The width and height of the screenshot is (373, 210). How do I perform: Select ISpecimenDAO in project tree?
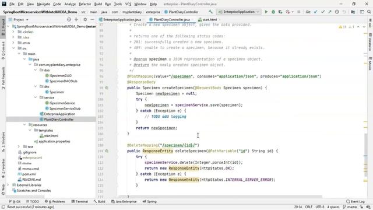(x=61, y=75)
